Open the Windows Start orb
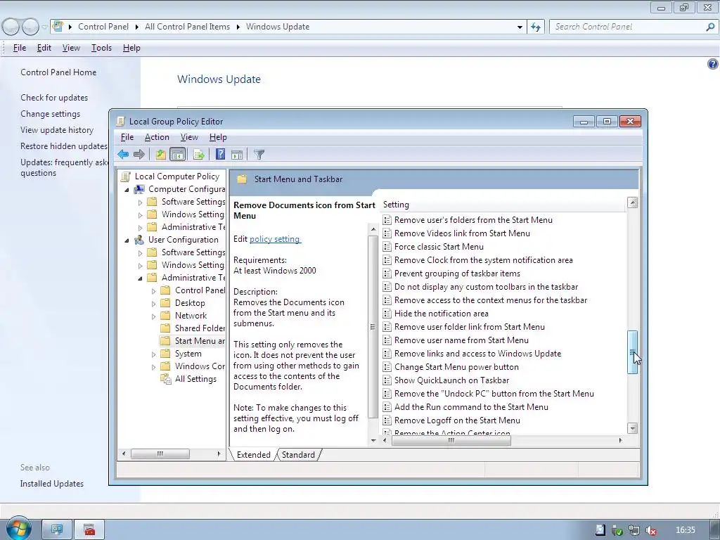Viewport: 720px width, 540px height. pos(18,529)
